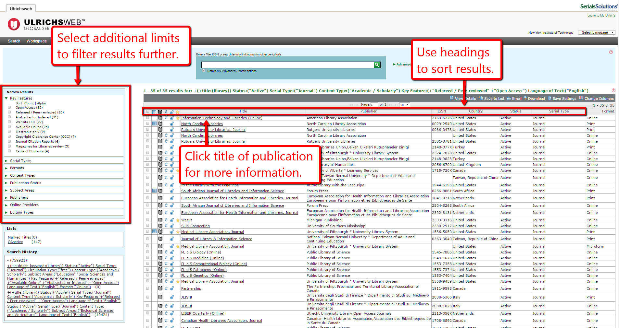Open the help question mark icon near search

point(611,52)
